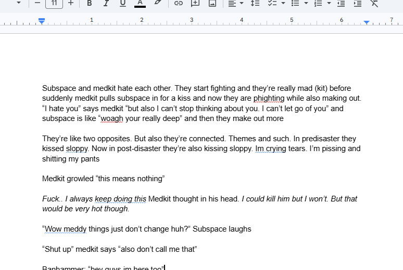Open the text color picker

tap(140, 3)
